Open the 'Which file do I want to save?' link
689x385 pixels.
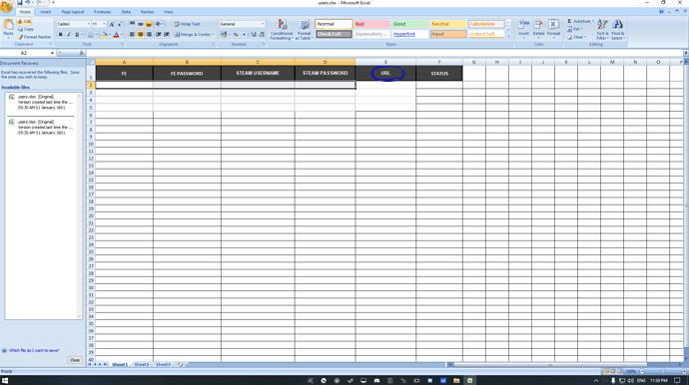pos(34,350)
